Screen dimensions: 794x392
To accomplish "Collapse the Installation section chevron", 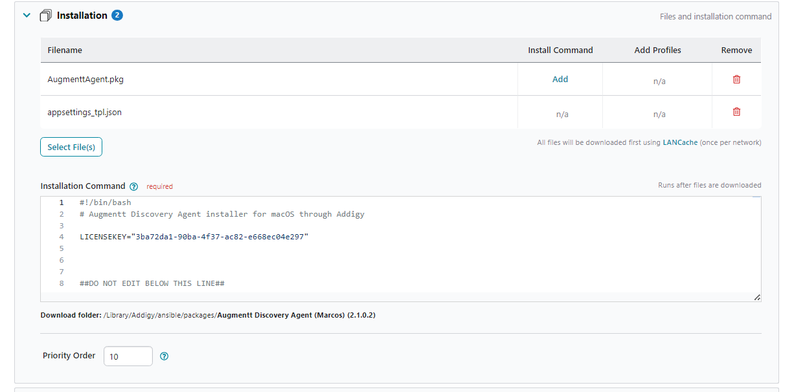I will [27, 16].
